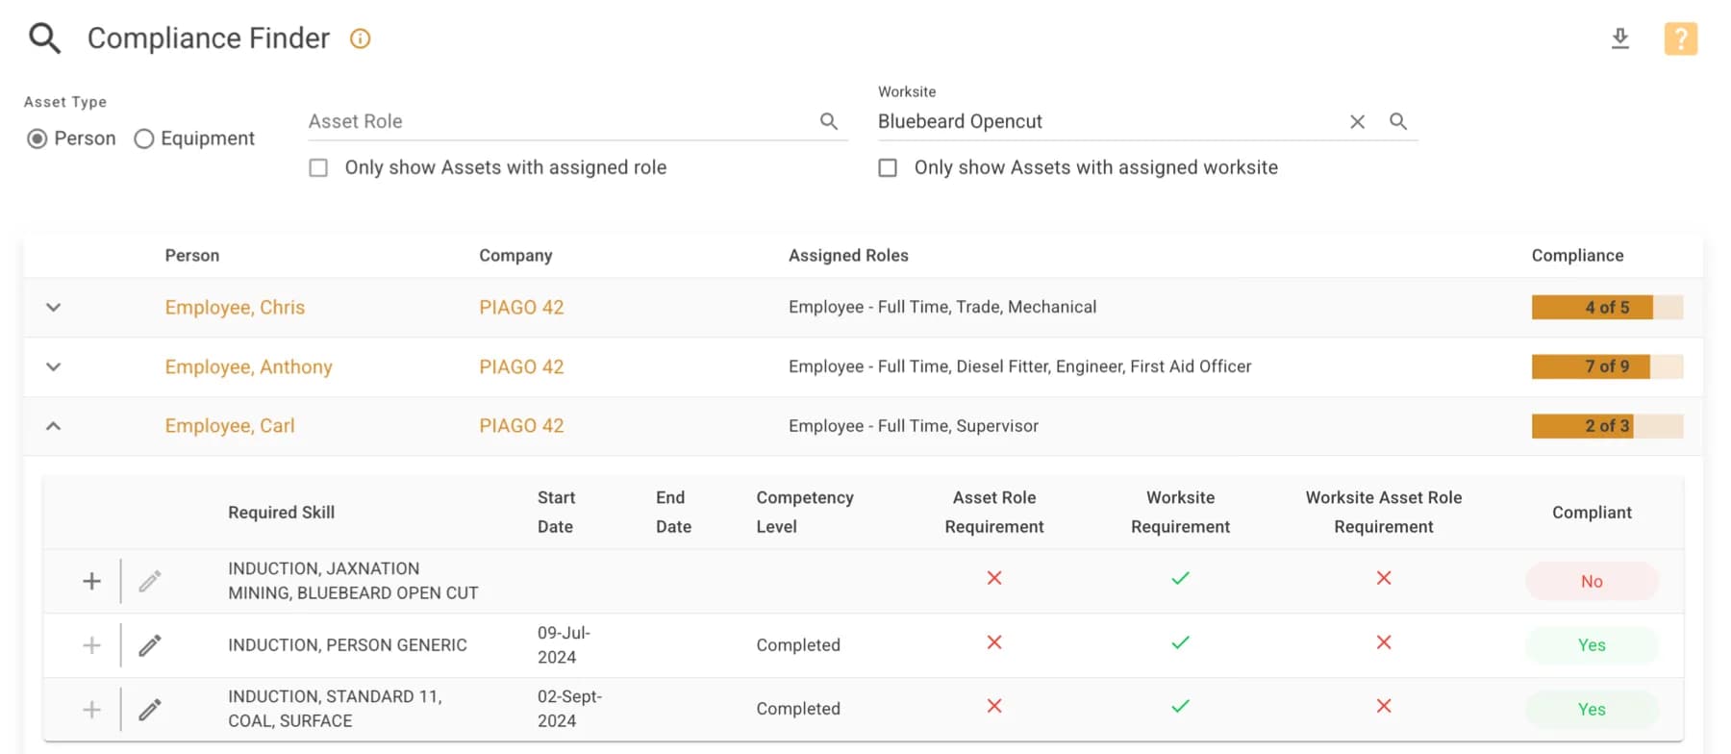This screenshot has height=754, width=1731.
Task: Tick Only show Assets with assigned role
Action: 318,167
